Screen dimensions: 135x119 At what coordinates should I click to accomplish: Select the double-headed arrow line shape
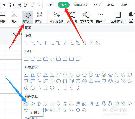39,43
